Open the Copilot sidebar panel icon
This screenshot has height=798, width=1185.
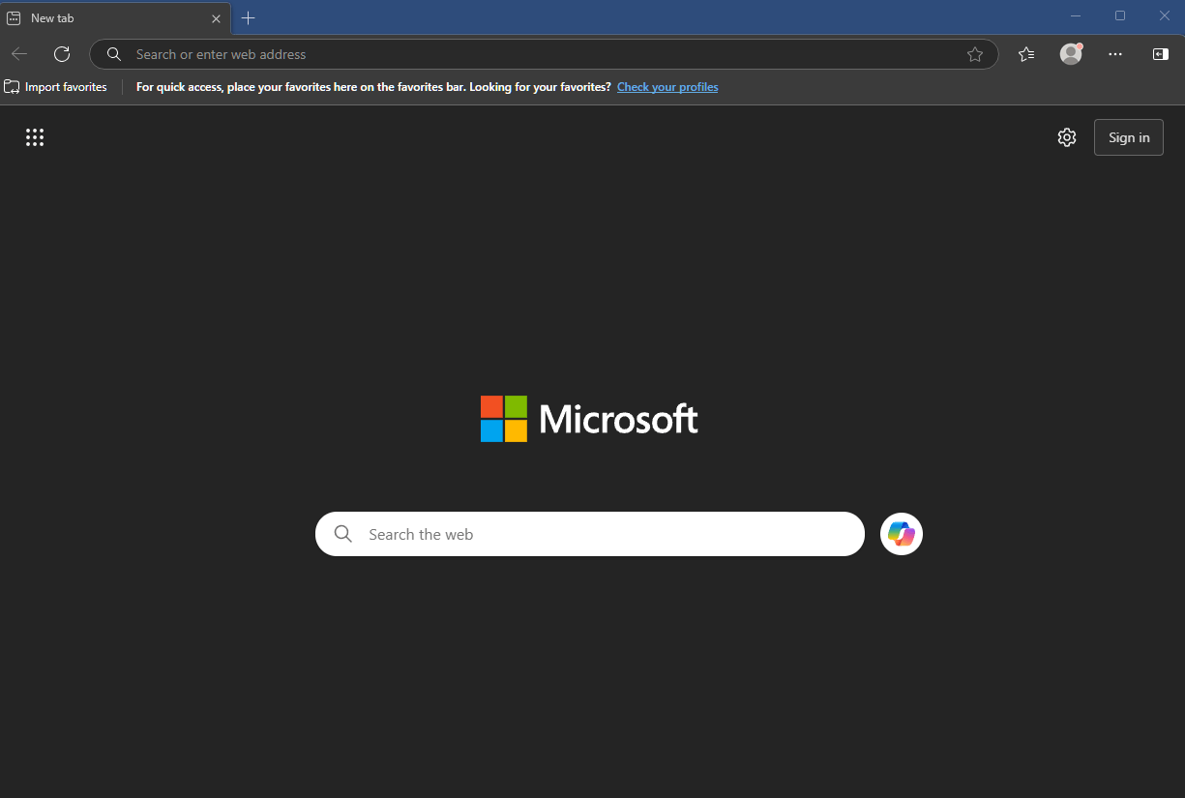pos(1160,54)
